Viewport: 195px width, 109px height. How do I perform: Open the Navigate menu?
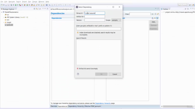pyautogui.click(x=12, y=2)
